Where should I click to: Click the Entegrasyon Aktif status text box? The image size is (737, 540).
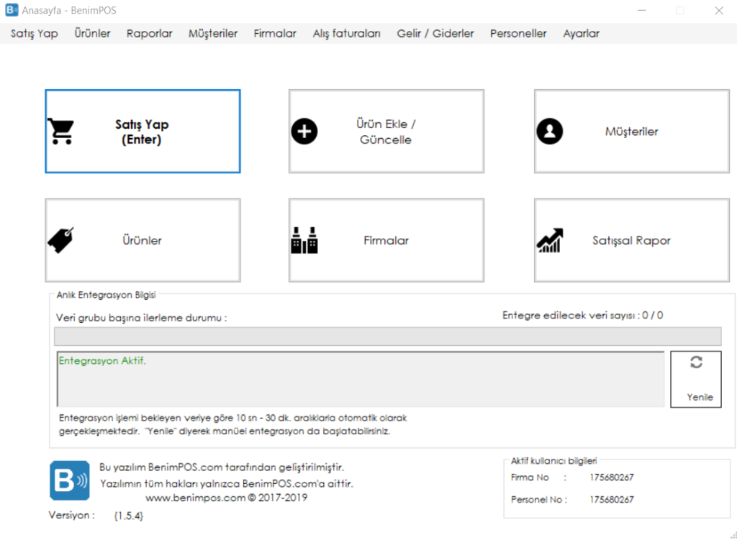(361, 379)
